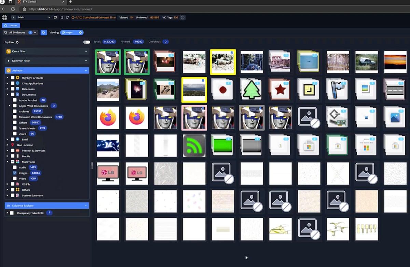Switch to the Home tab
The image size is (410, 267).
coord(11,25)
